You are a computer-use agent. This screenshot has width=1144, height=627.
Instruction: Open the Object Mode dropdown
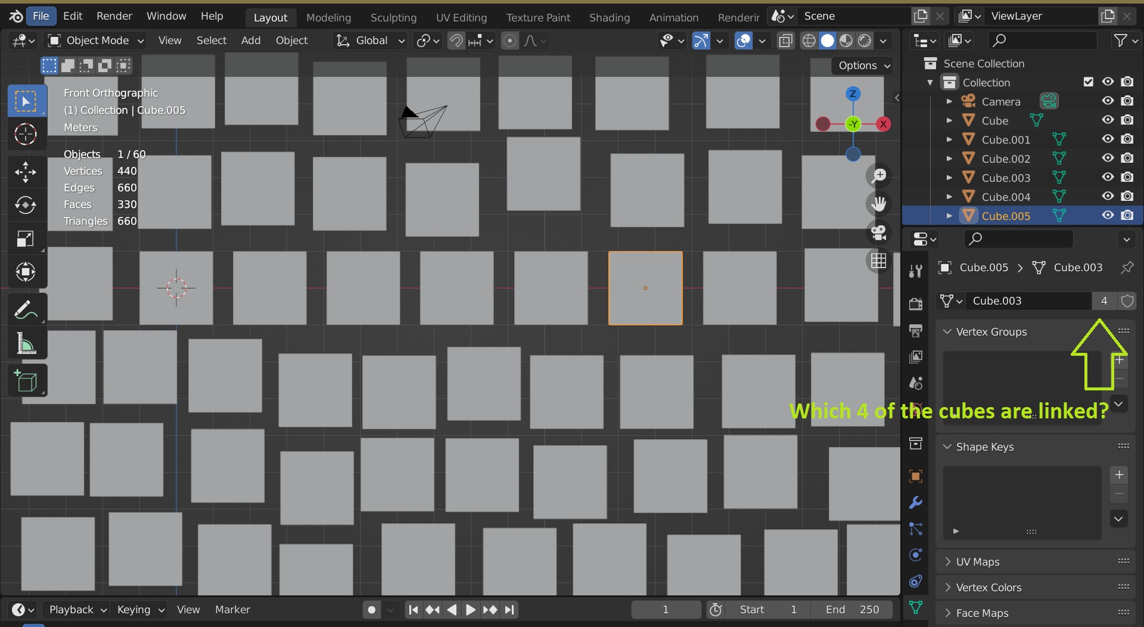(x=96, y=41)
